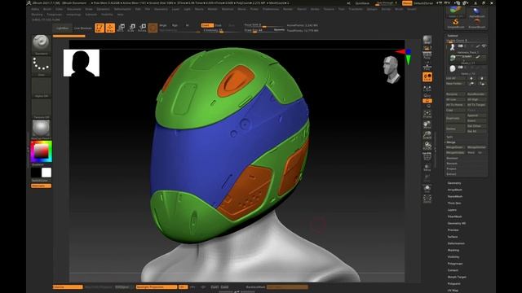Enable the Zsub mode
522x293 pixels.
[x=219, y=25]
